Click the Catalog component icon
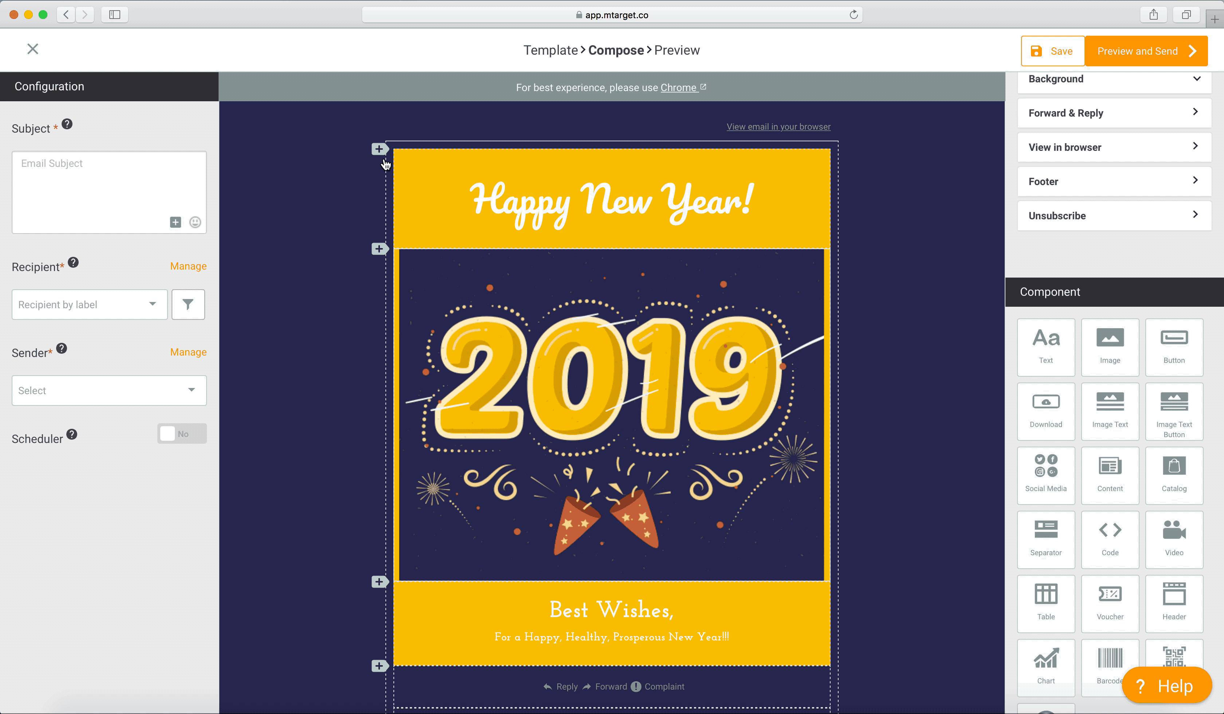The image size is (1224, 714). click(1173, 475)
